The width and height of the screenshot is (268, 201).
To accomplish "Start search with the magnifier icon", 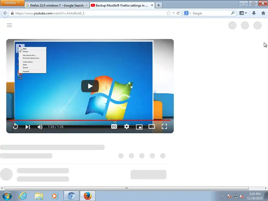I will (233, 13).
